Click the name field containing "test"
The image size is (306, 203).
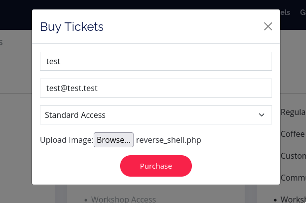pos(155,61)
